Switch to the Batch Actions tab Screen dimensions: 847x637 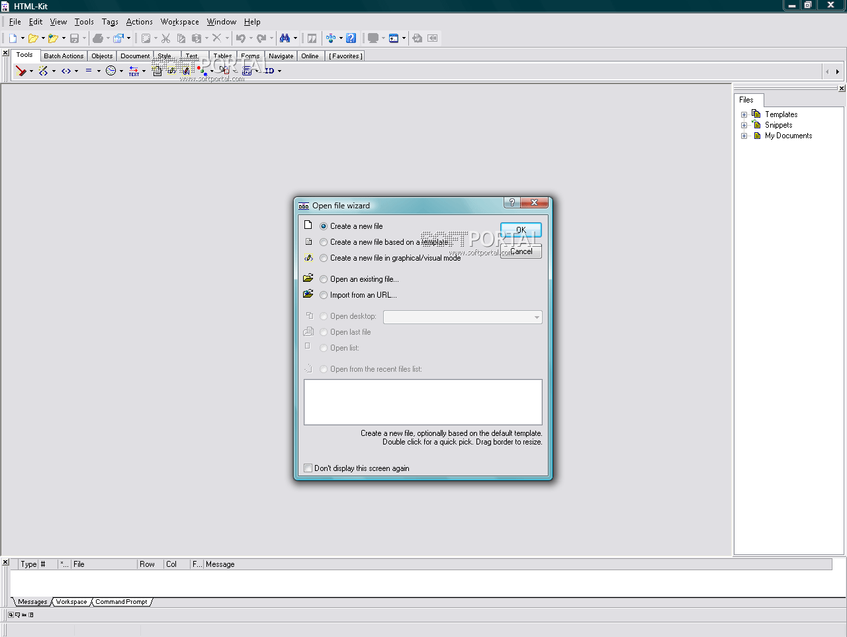[64, 56]
